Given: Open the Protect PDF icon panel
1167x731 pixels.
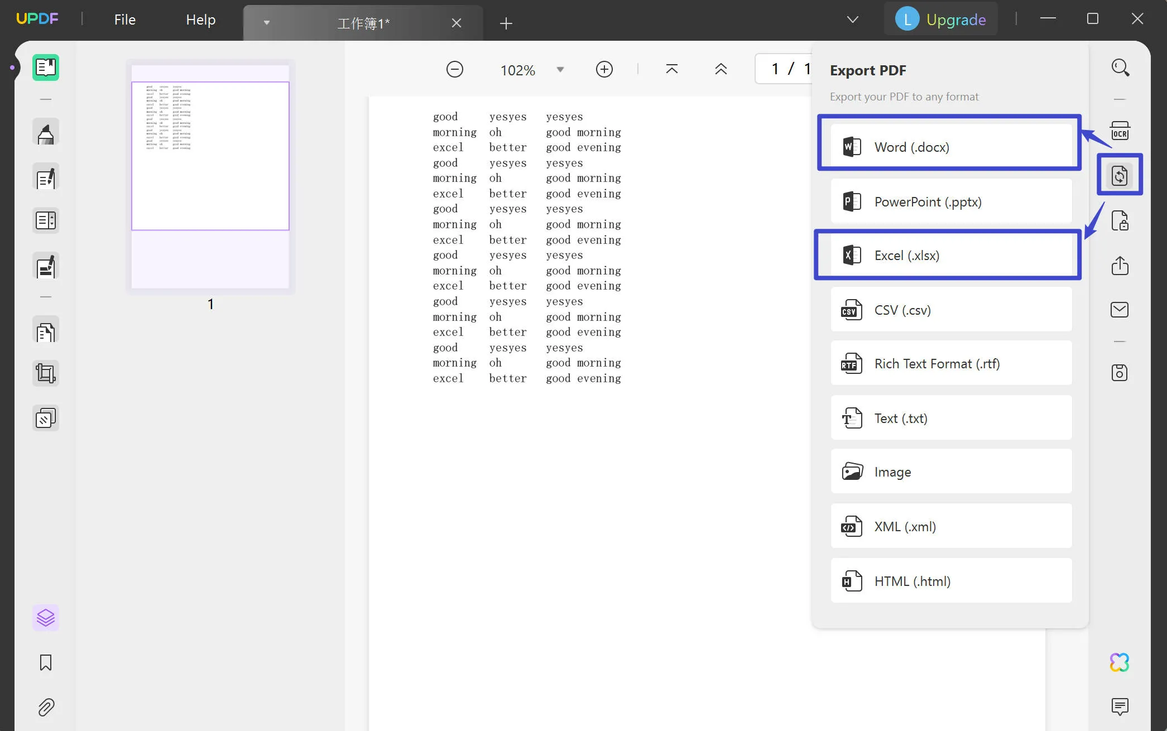Looking at the screenshot, I should click(x=1121, y=220).
